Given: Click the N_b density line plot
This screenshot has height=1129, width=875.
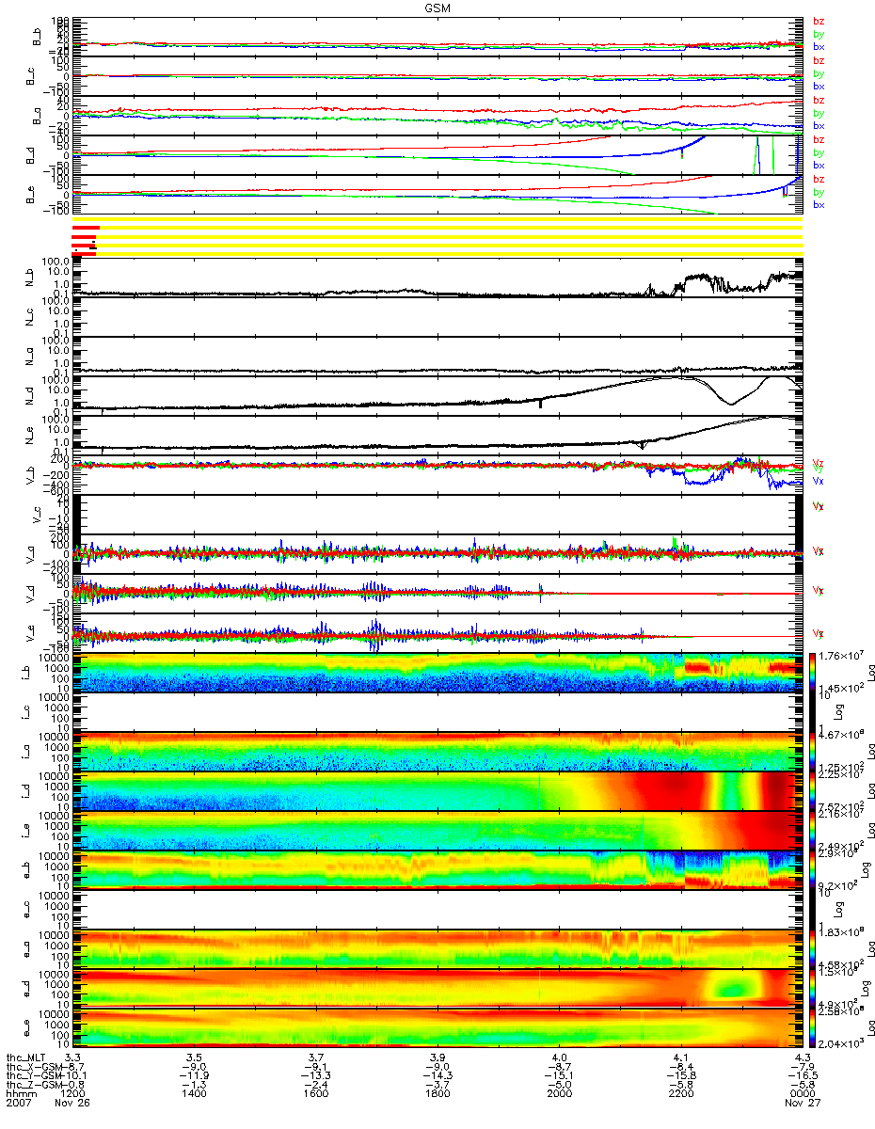Looking at the screenshot, I should (437, 278).
